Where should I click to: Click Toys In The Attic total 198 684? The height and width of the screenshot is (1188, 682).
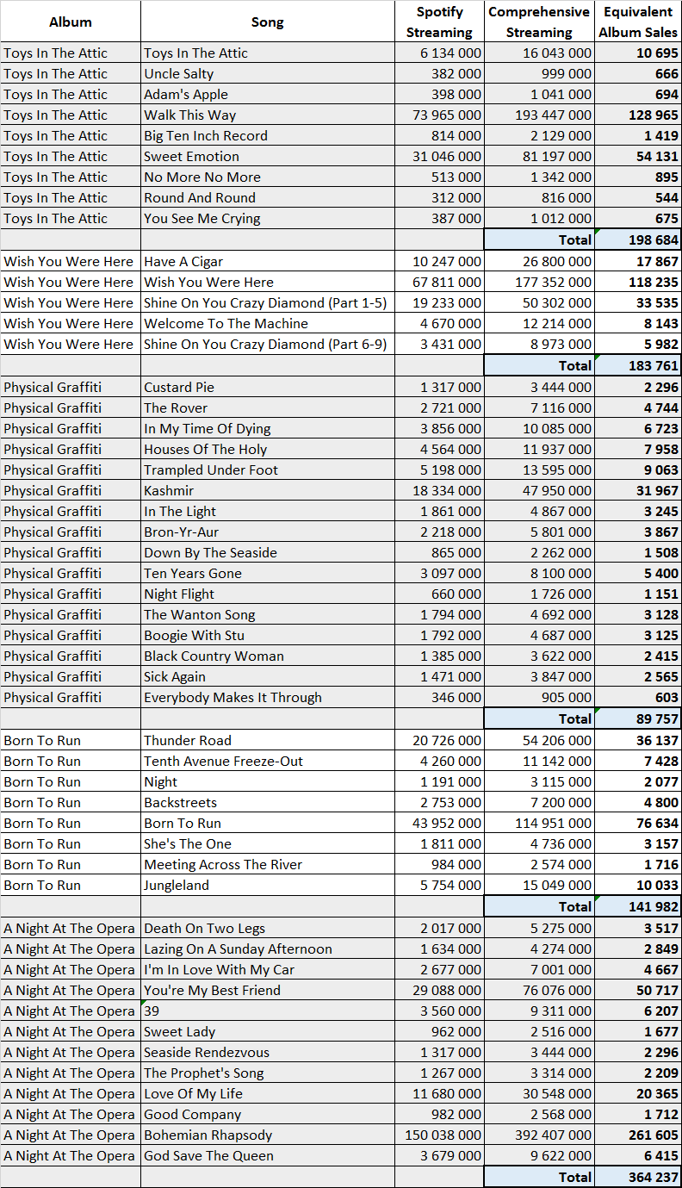(x=638, y=239)
